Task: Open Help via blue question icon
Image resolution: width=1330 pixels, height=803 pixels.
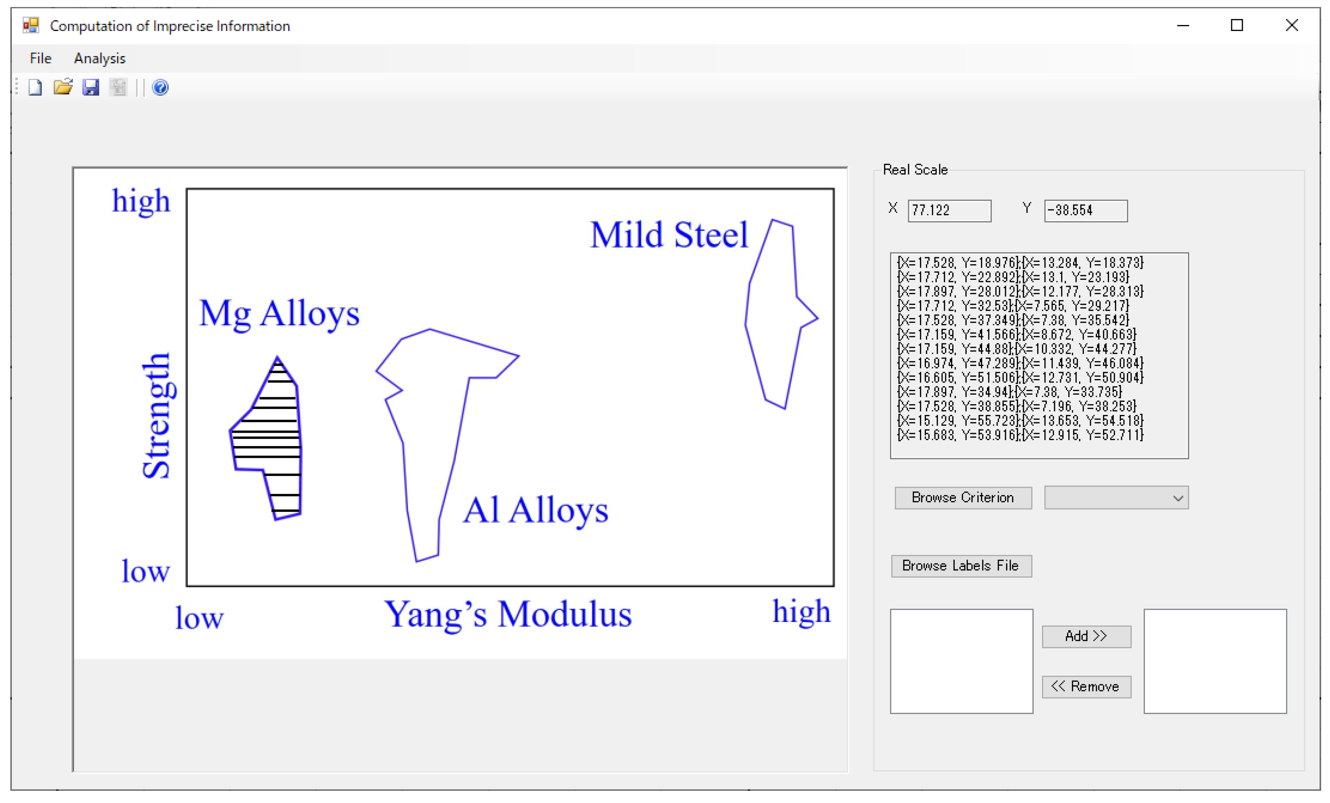Action: pos(160,88)
